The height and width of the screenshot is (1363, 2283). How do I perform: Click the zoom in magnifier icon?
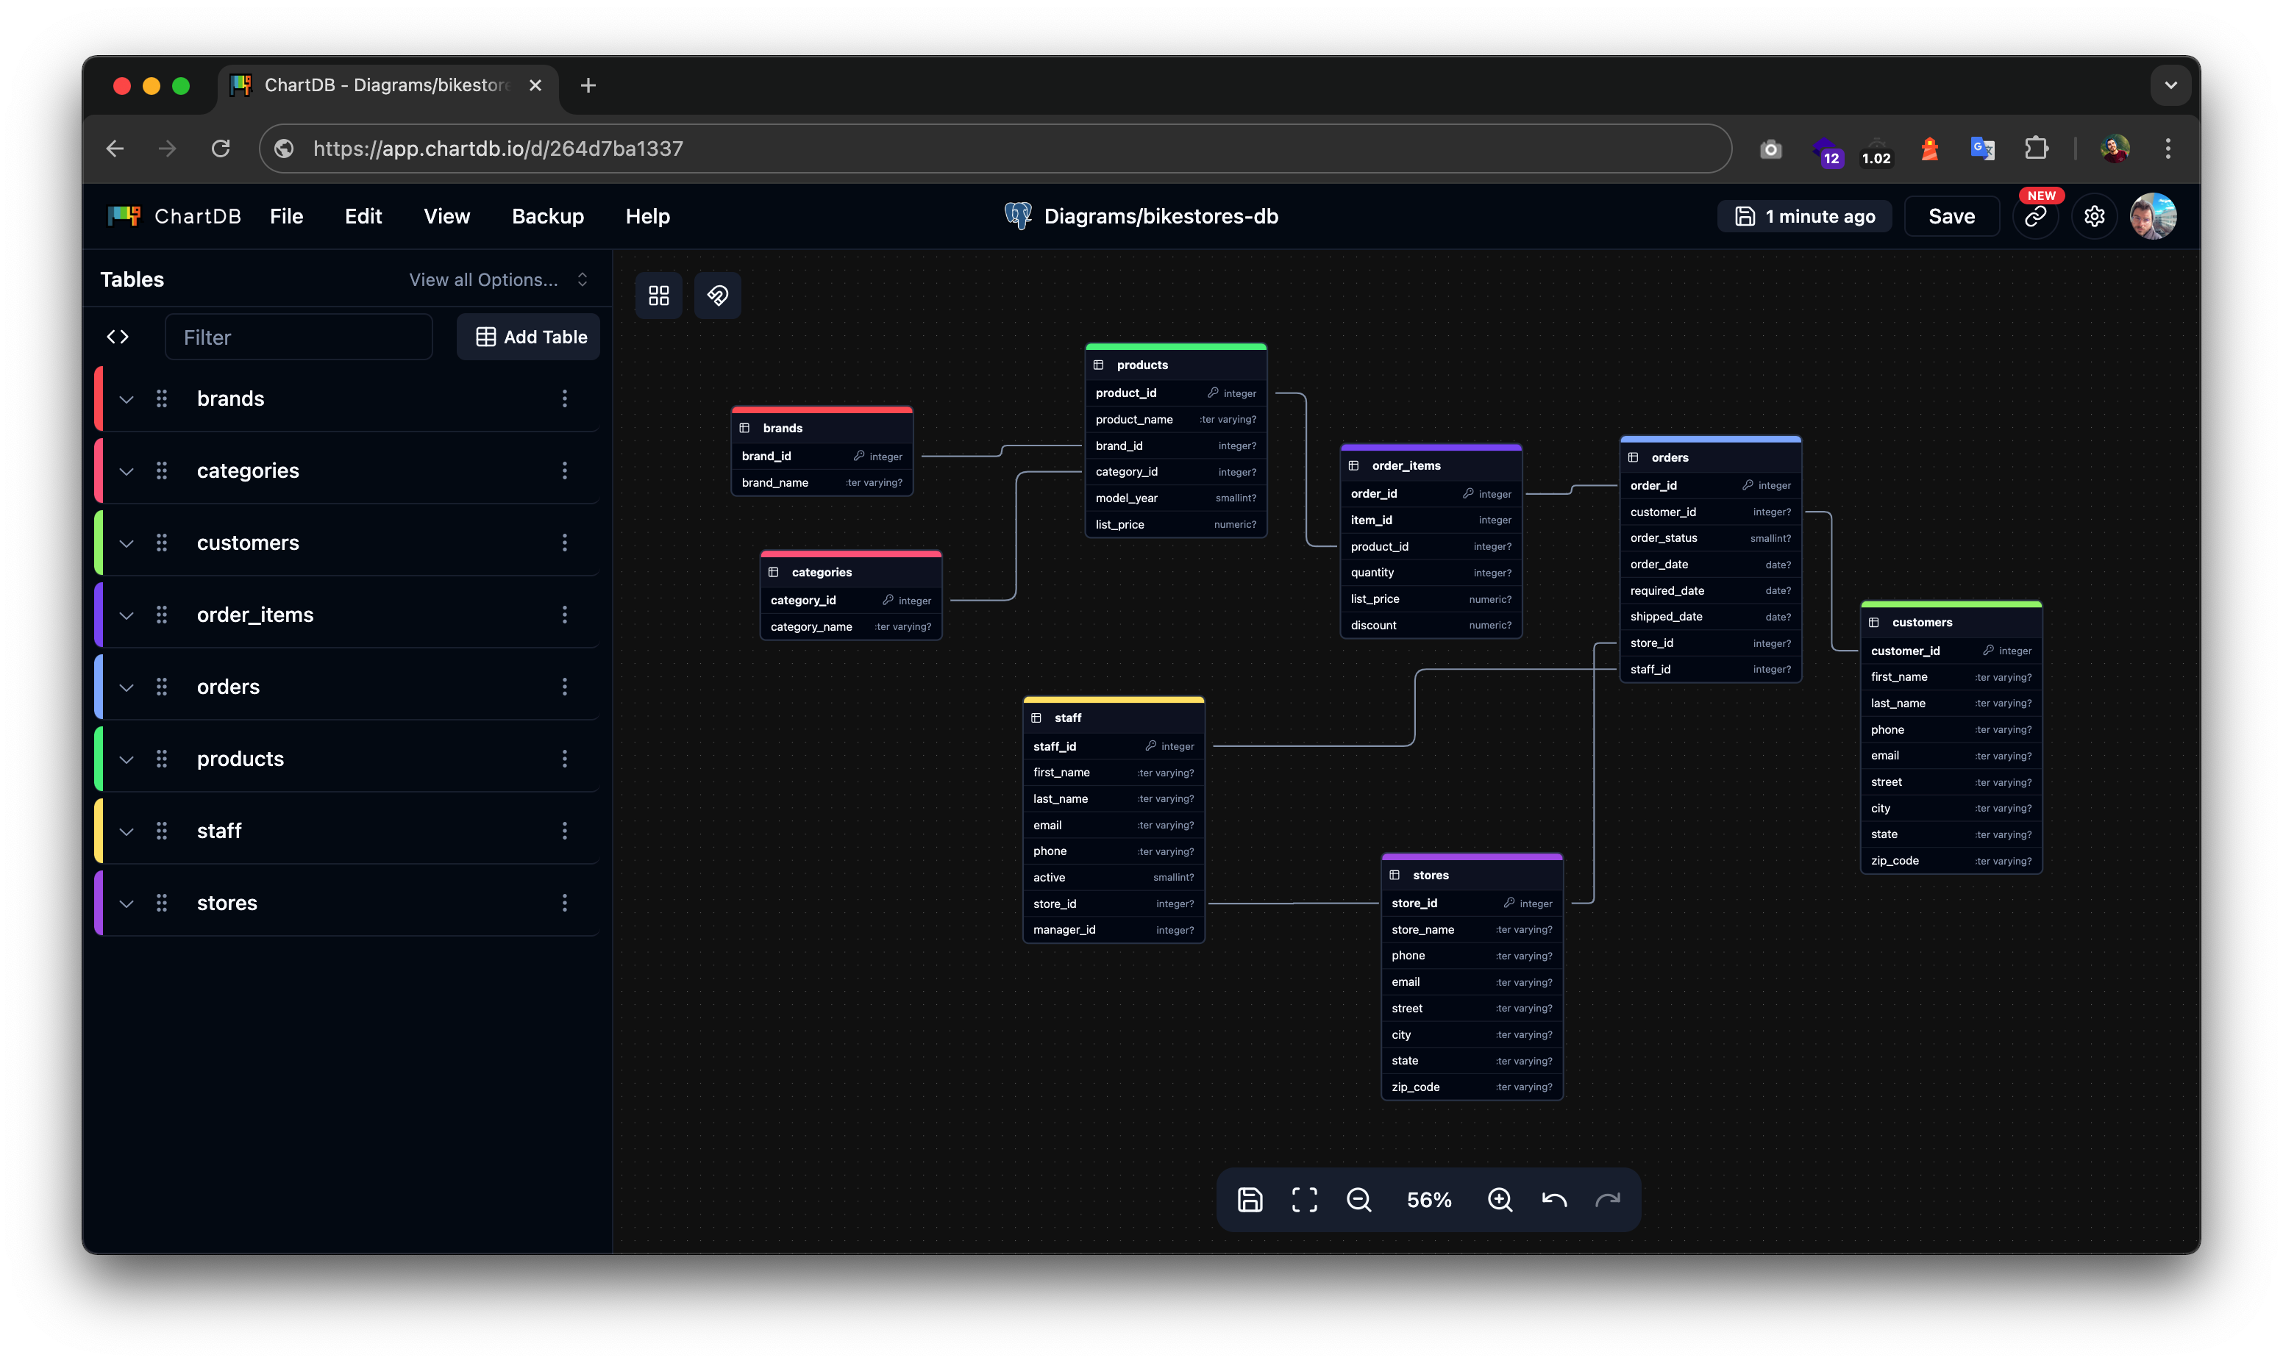click(1500, 1200)
